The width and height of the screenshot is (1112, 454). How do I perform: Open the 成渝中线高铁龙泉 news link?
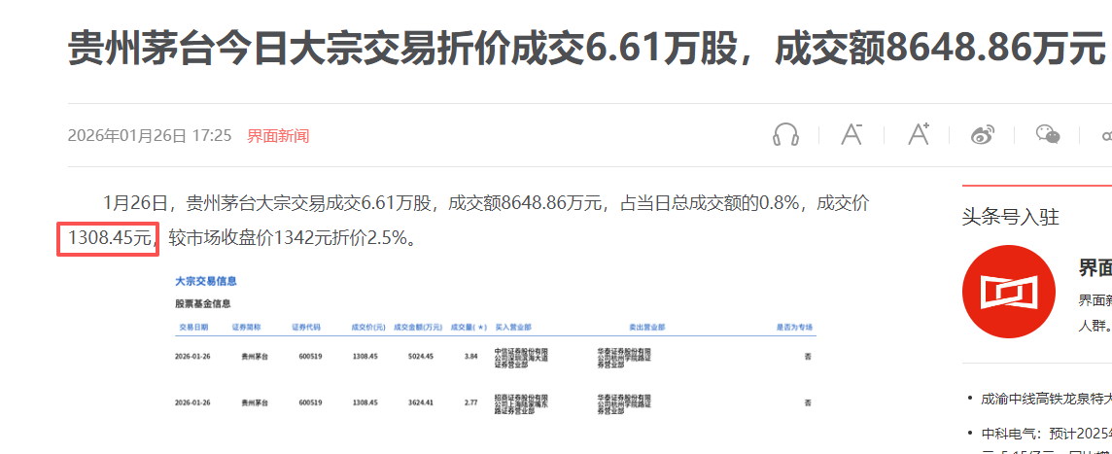pyautogui.click(x=1047, y=398)
